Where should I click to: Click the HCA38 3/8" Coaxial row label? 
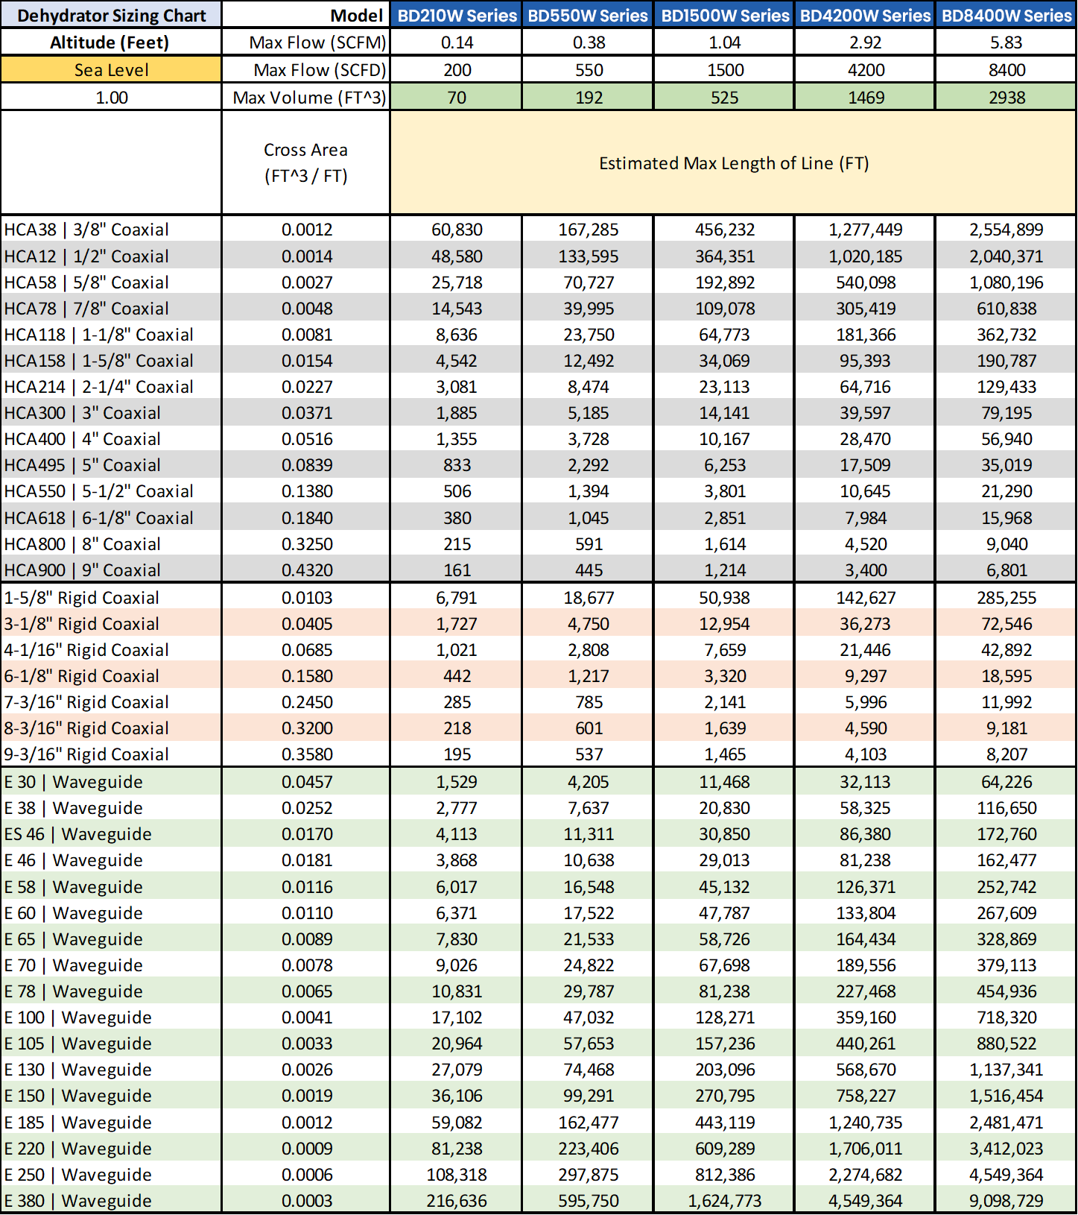[86, 230]
